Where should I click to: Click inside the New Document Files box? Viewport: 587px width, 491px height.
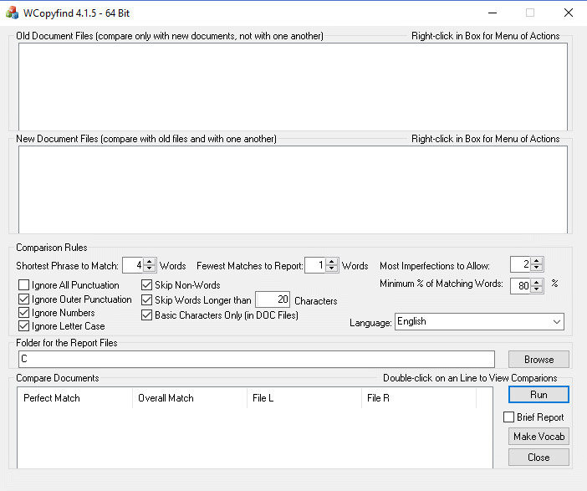(x=293, y=190)
